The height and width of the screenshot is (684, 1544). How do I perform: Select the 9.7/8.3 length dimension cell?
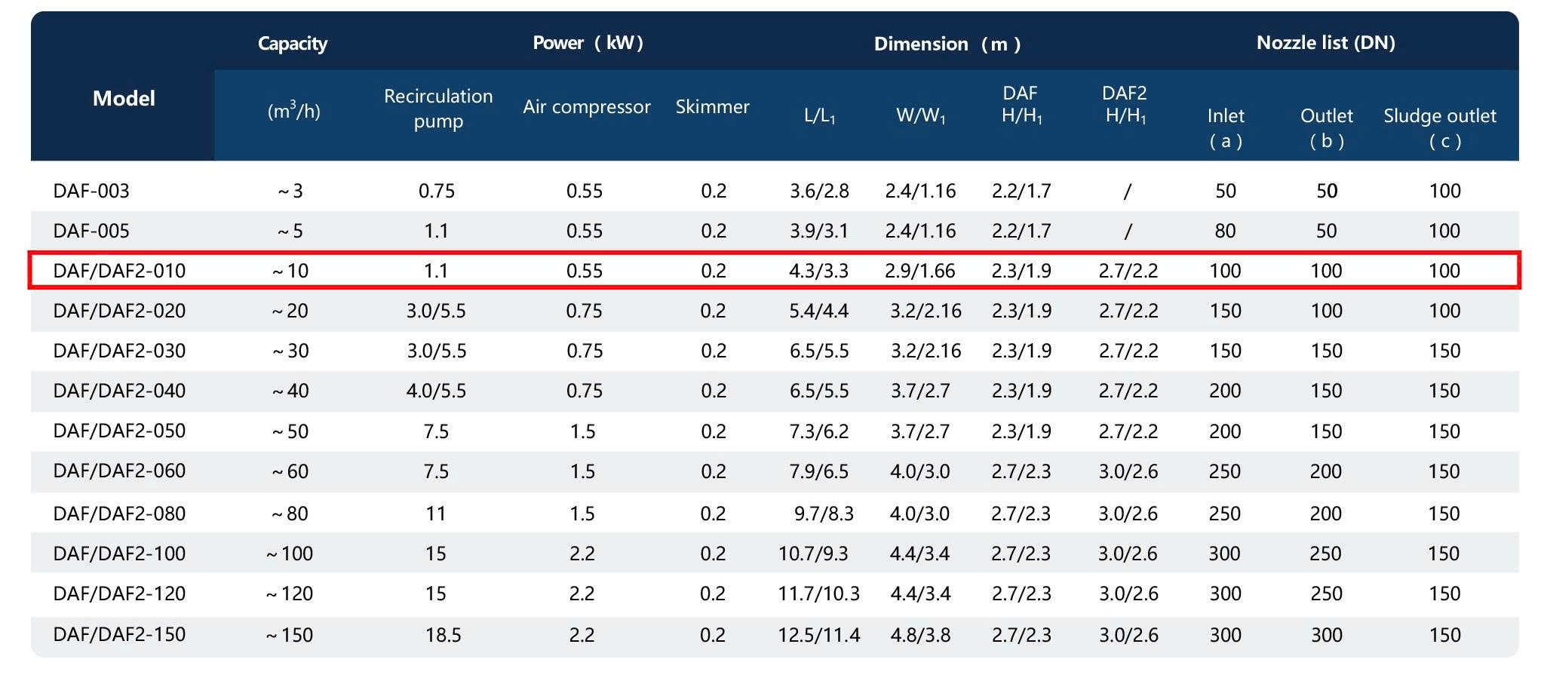824,514
